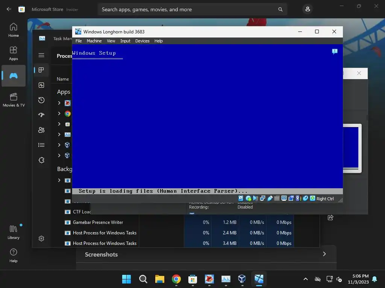Viewport: 385px width, 288px height.
Task: Open Movies & TV in Microsoft Store
Action: [x=14, y=100]
